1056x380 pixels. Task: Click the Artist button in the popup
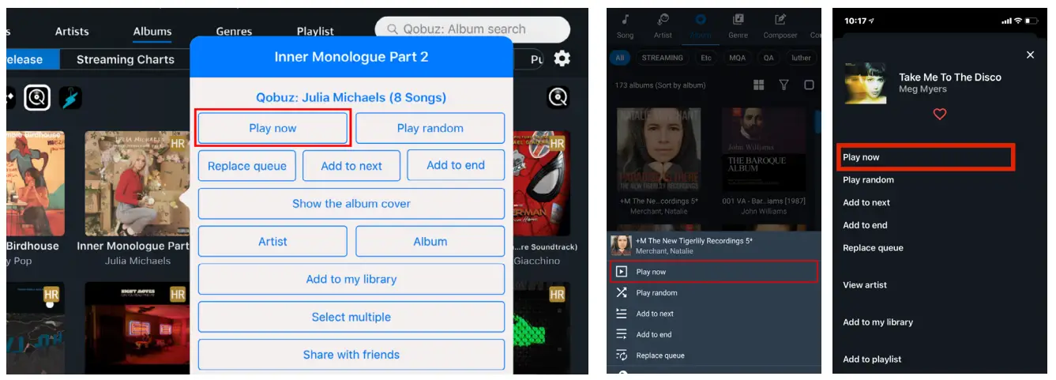pyautogui.click(x=272, y=242)
